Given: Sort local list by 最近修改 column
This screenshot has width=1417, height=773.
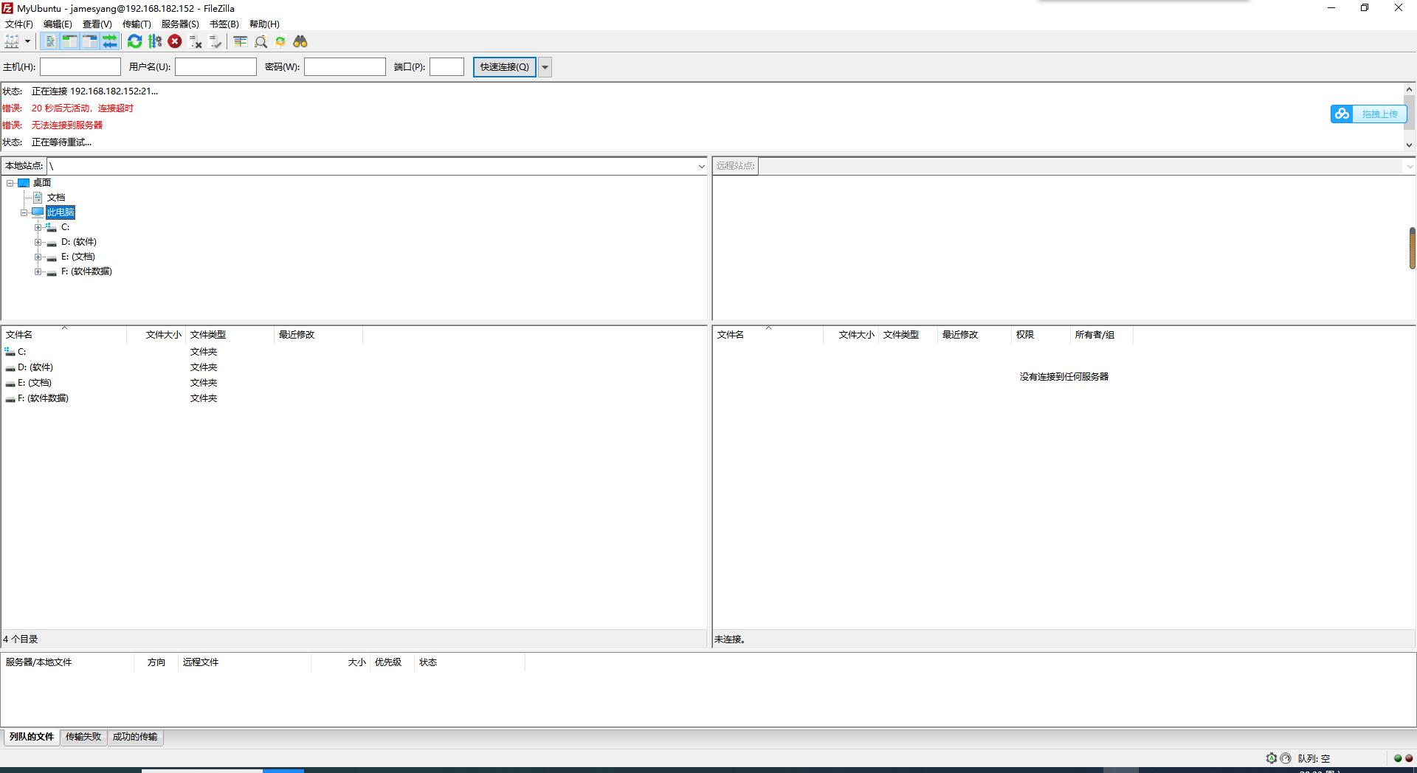Looking at the screenshot, I should 318,335.
